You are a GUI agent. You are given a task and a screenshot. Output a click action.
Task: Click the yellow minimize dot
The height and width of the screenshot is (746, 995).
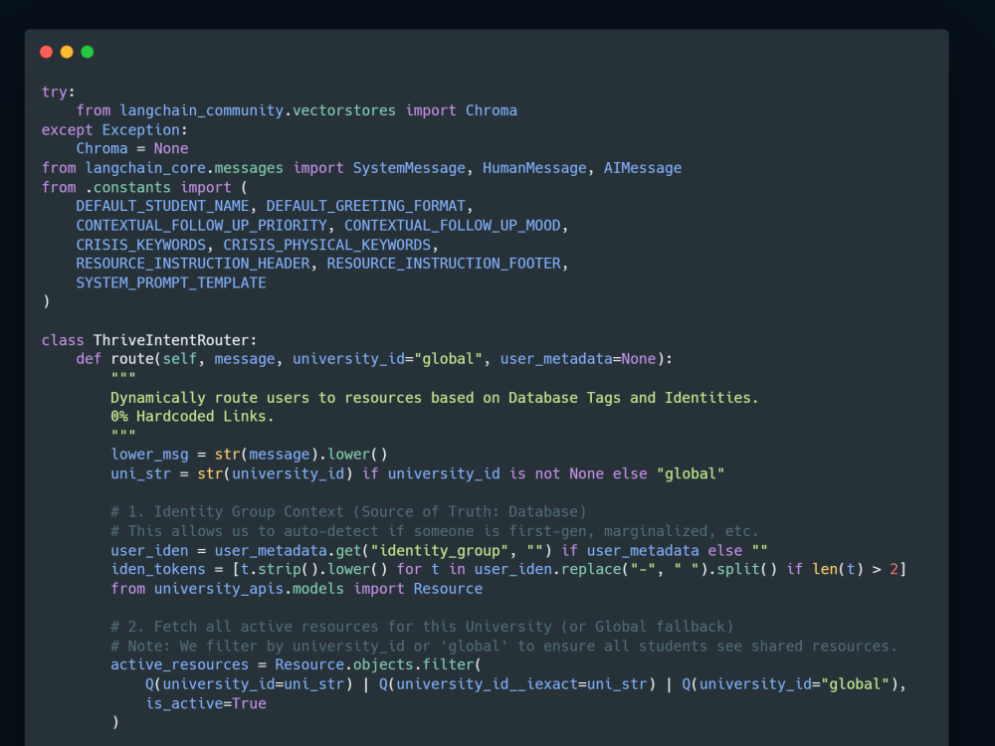point(67,52)
